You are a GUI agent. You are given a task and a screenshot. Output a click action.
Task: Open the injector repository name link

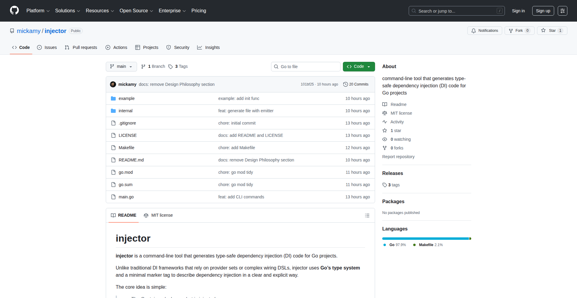pyautogui.click(x=55, y=31)
